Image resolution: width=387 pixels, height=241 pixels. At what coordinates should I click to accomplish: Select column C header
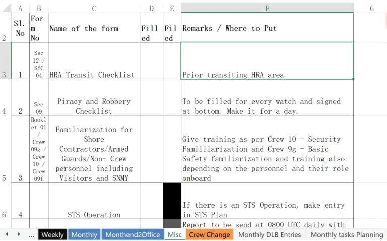(x=94, y=8)
